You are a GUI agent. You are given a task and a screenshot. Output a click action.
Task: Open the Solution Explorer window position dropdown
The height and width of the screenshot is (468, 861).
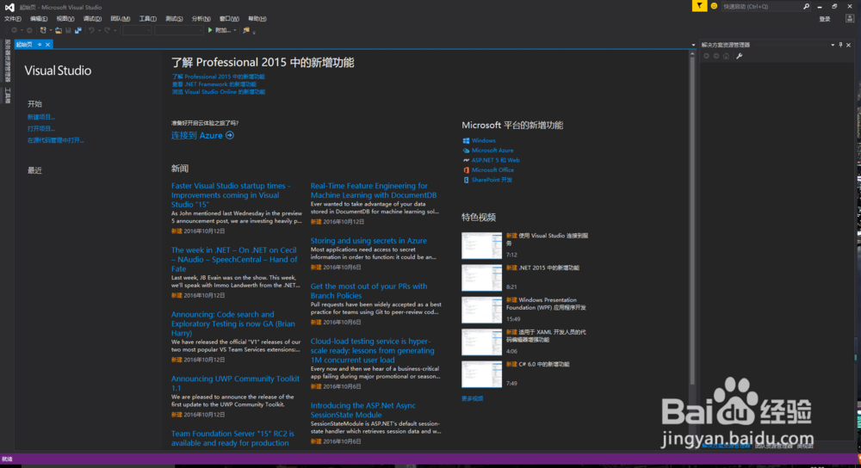click(833, 45)
